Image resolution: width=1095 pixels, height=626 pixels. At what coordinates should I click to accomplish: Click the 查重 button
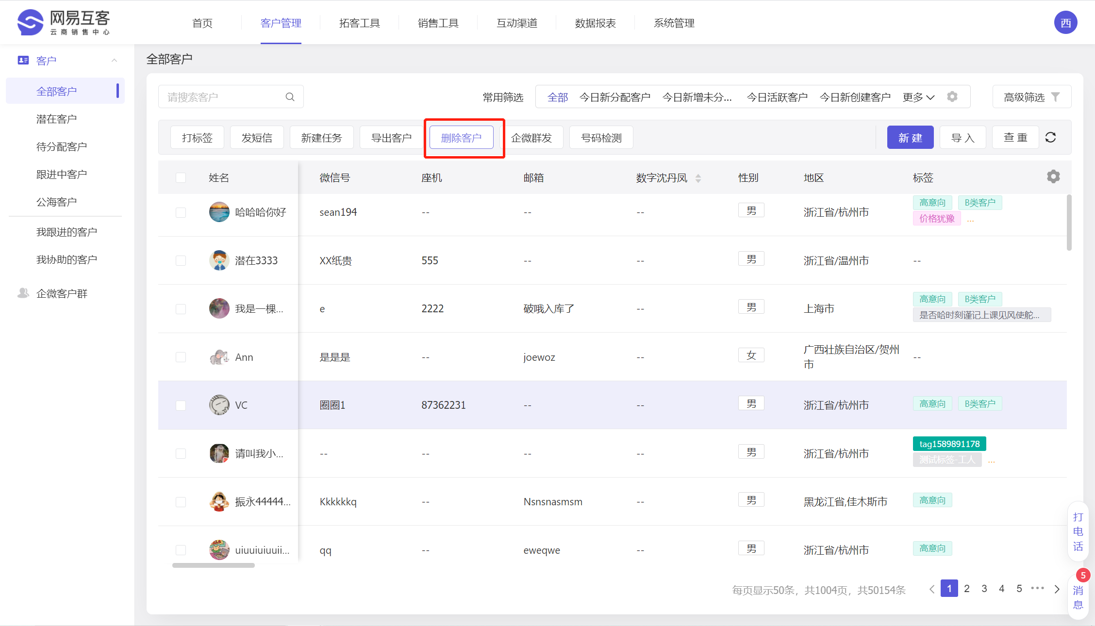click(x=1015, y=138)
